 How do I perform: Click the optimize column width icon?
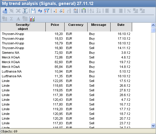point(33,11)
